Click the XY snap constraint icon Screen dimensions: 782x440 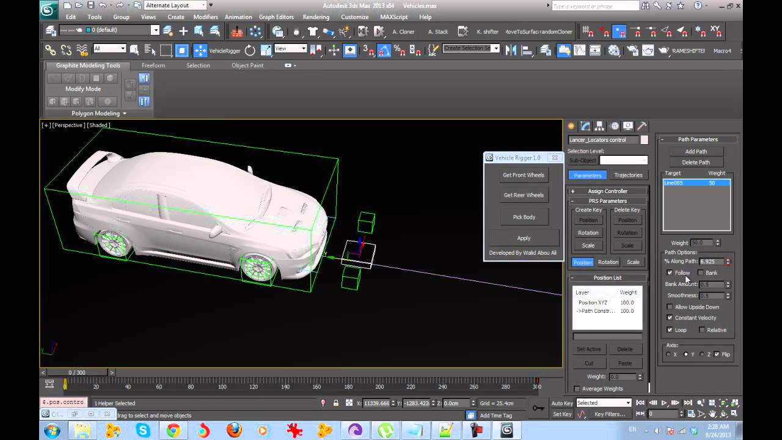tap(715, 31)
